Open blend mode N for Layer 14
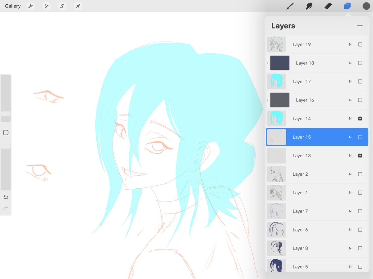The width and height of the screenshot is (373, 279). (350, 119)
